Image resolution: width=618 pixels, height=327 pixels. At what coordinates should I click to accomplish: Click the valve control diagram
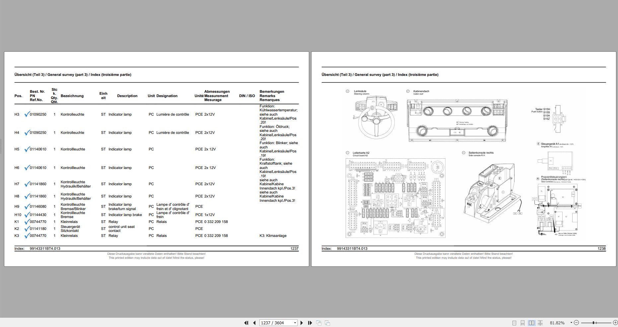tap(558, 209)
